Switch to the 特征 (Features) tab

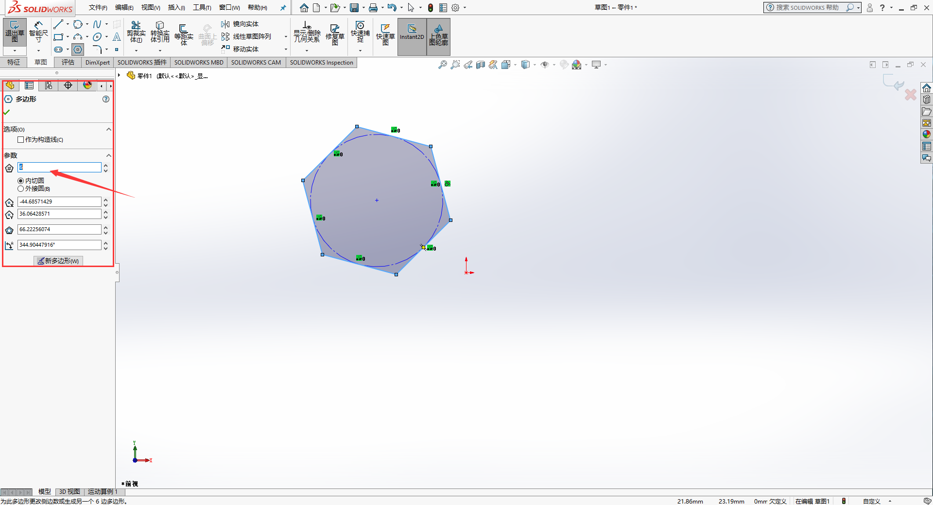click(x=14, y=62)
